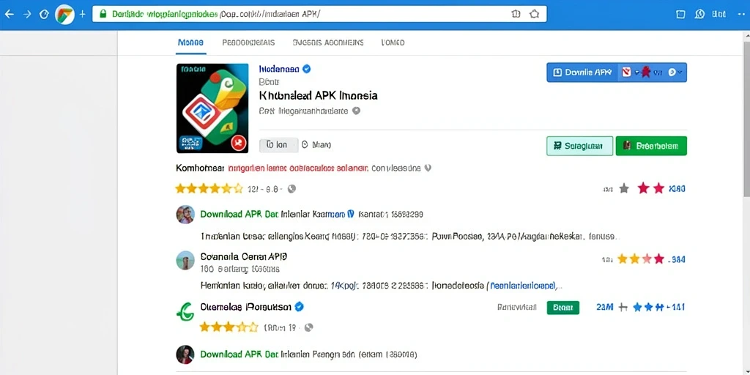The image size is (750, 375).
Task: Click the light green Seragiuan button
Action: tap(579, 146)
